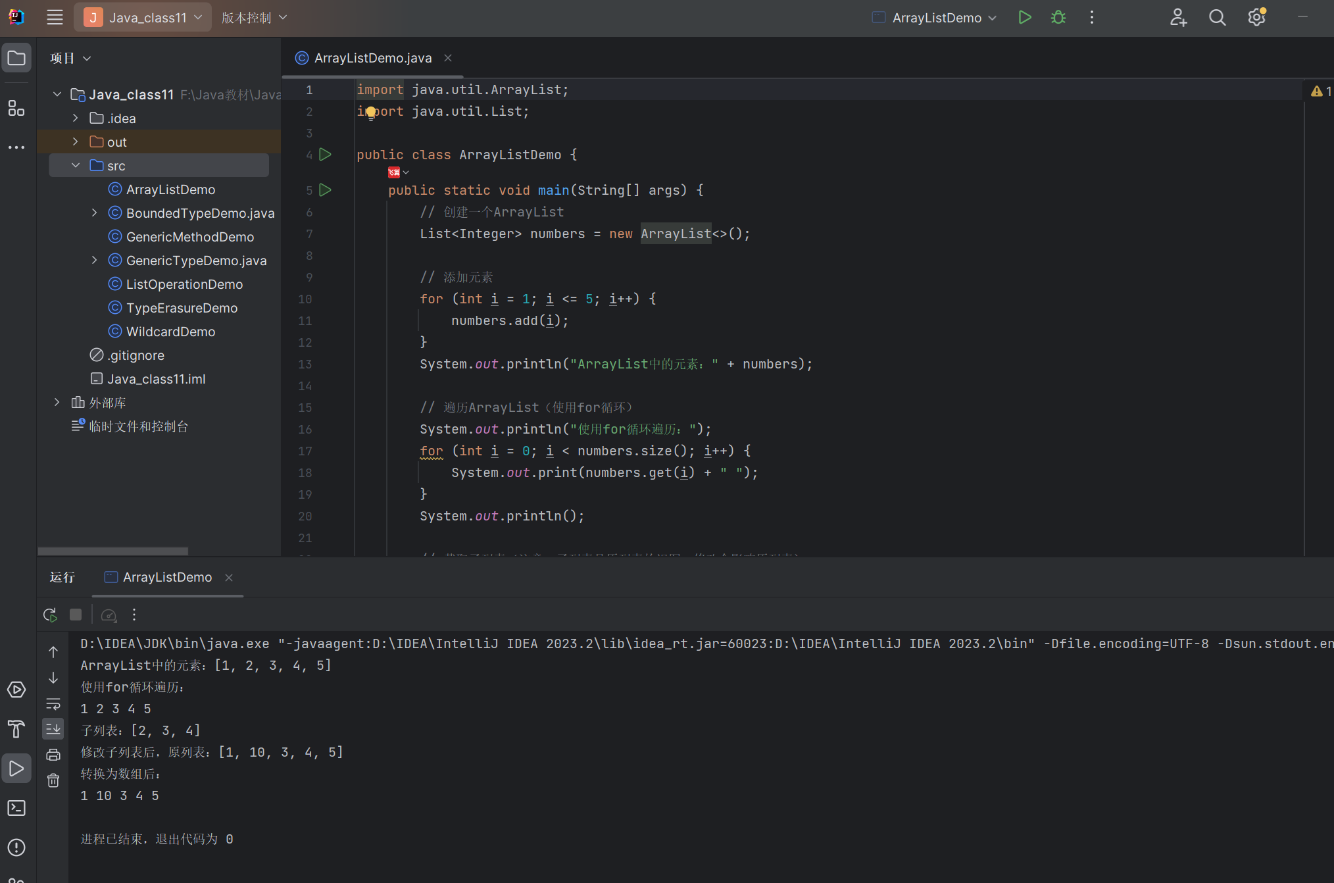This screenshot has width=1334, height=883.
Task: Open Search Everywhere magnifier
Action: tap(1217, 18)
